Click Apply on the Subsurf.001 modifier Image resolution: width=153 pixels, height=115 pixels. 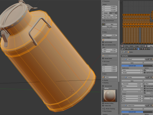coord(132,109)
